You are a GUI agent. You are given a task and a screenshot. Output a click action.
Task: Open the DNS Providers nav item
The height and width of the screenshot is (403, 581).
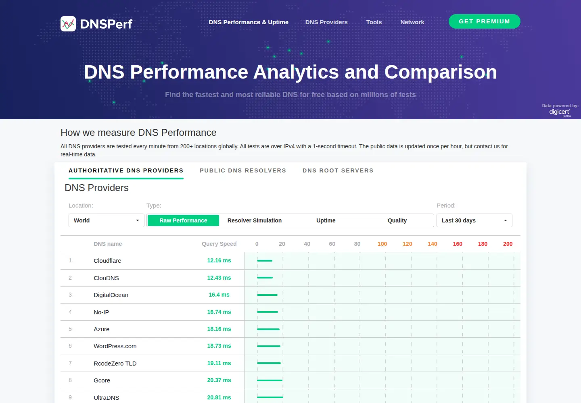pos(326,22)
